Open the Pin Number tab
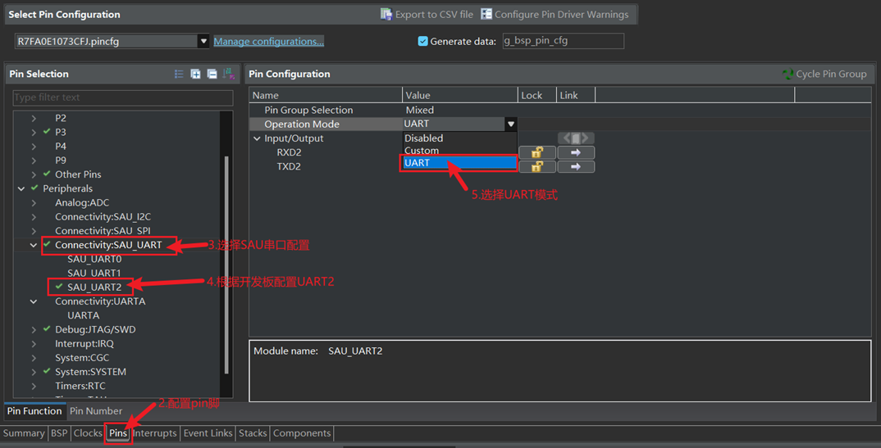This screenshot has width=881, height=448. (96, 411)
